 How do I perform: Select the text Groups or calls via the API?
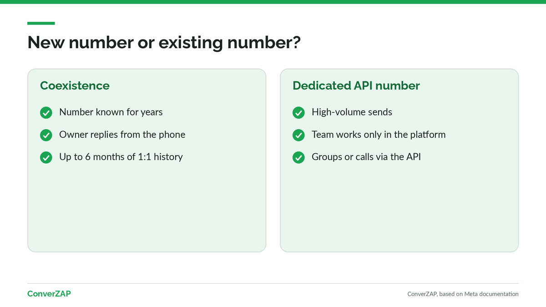[366, 157]
